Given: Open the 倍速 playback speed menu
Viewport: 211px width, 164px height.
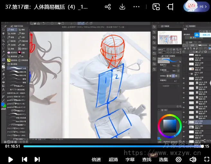Looking at the screenshot, I should click(x=96, y=160).
